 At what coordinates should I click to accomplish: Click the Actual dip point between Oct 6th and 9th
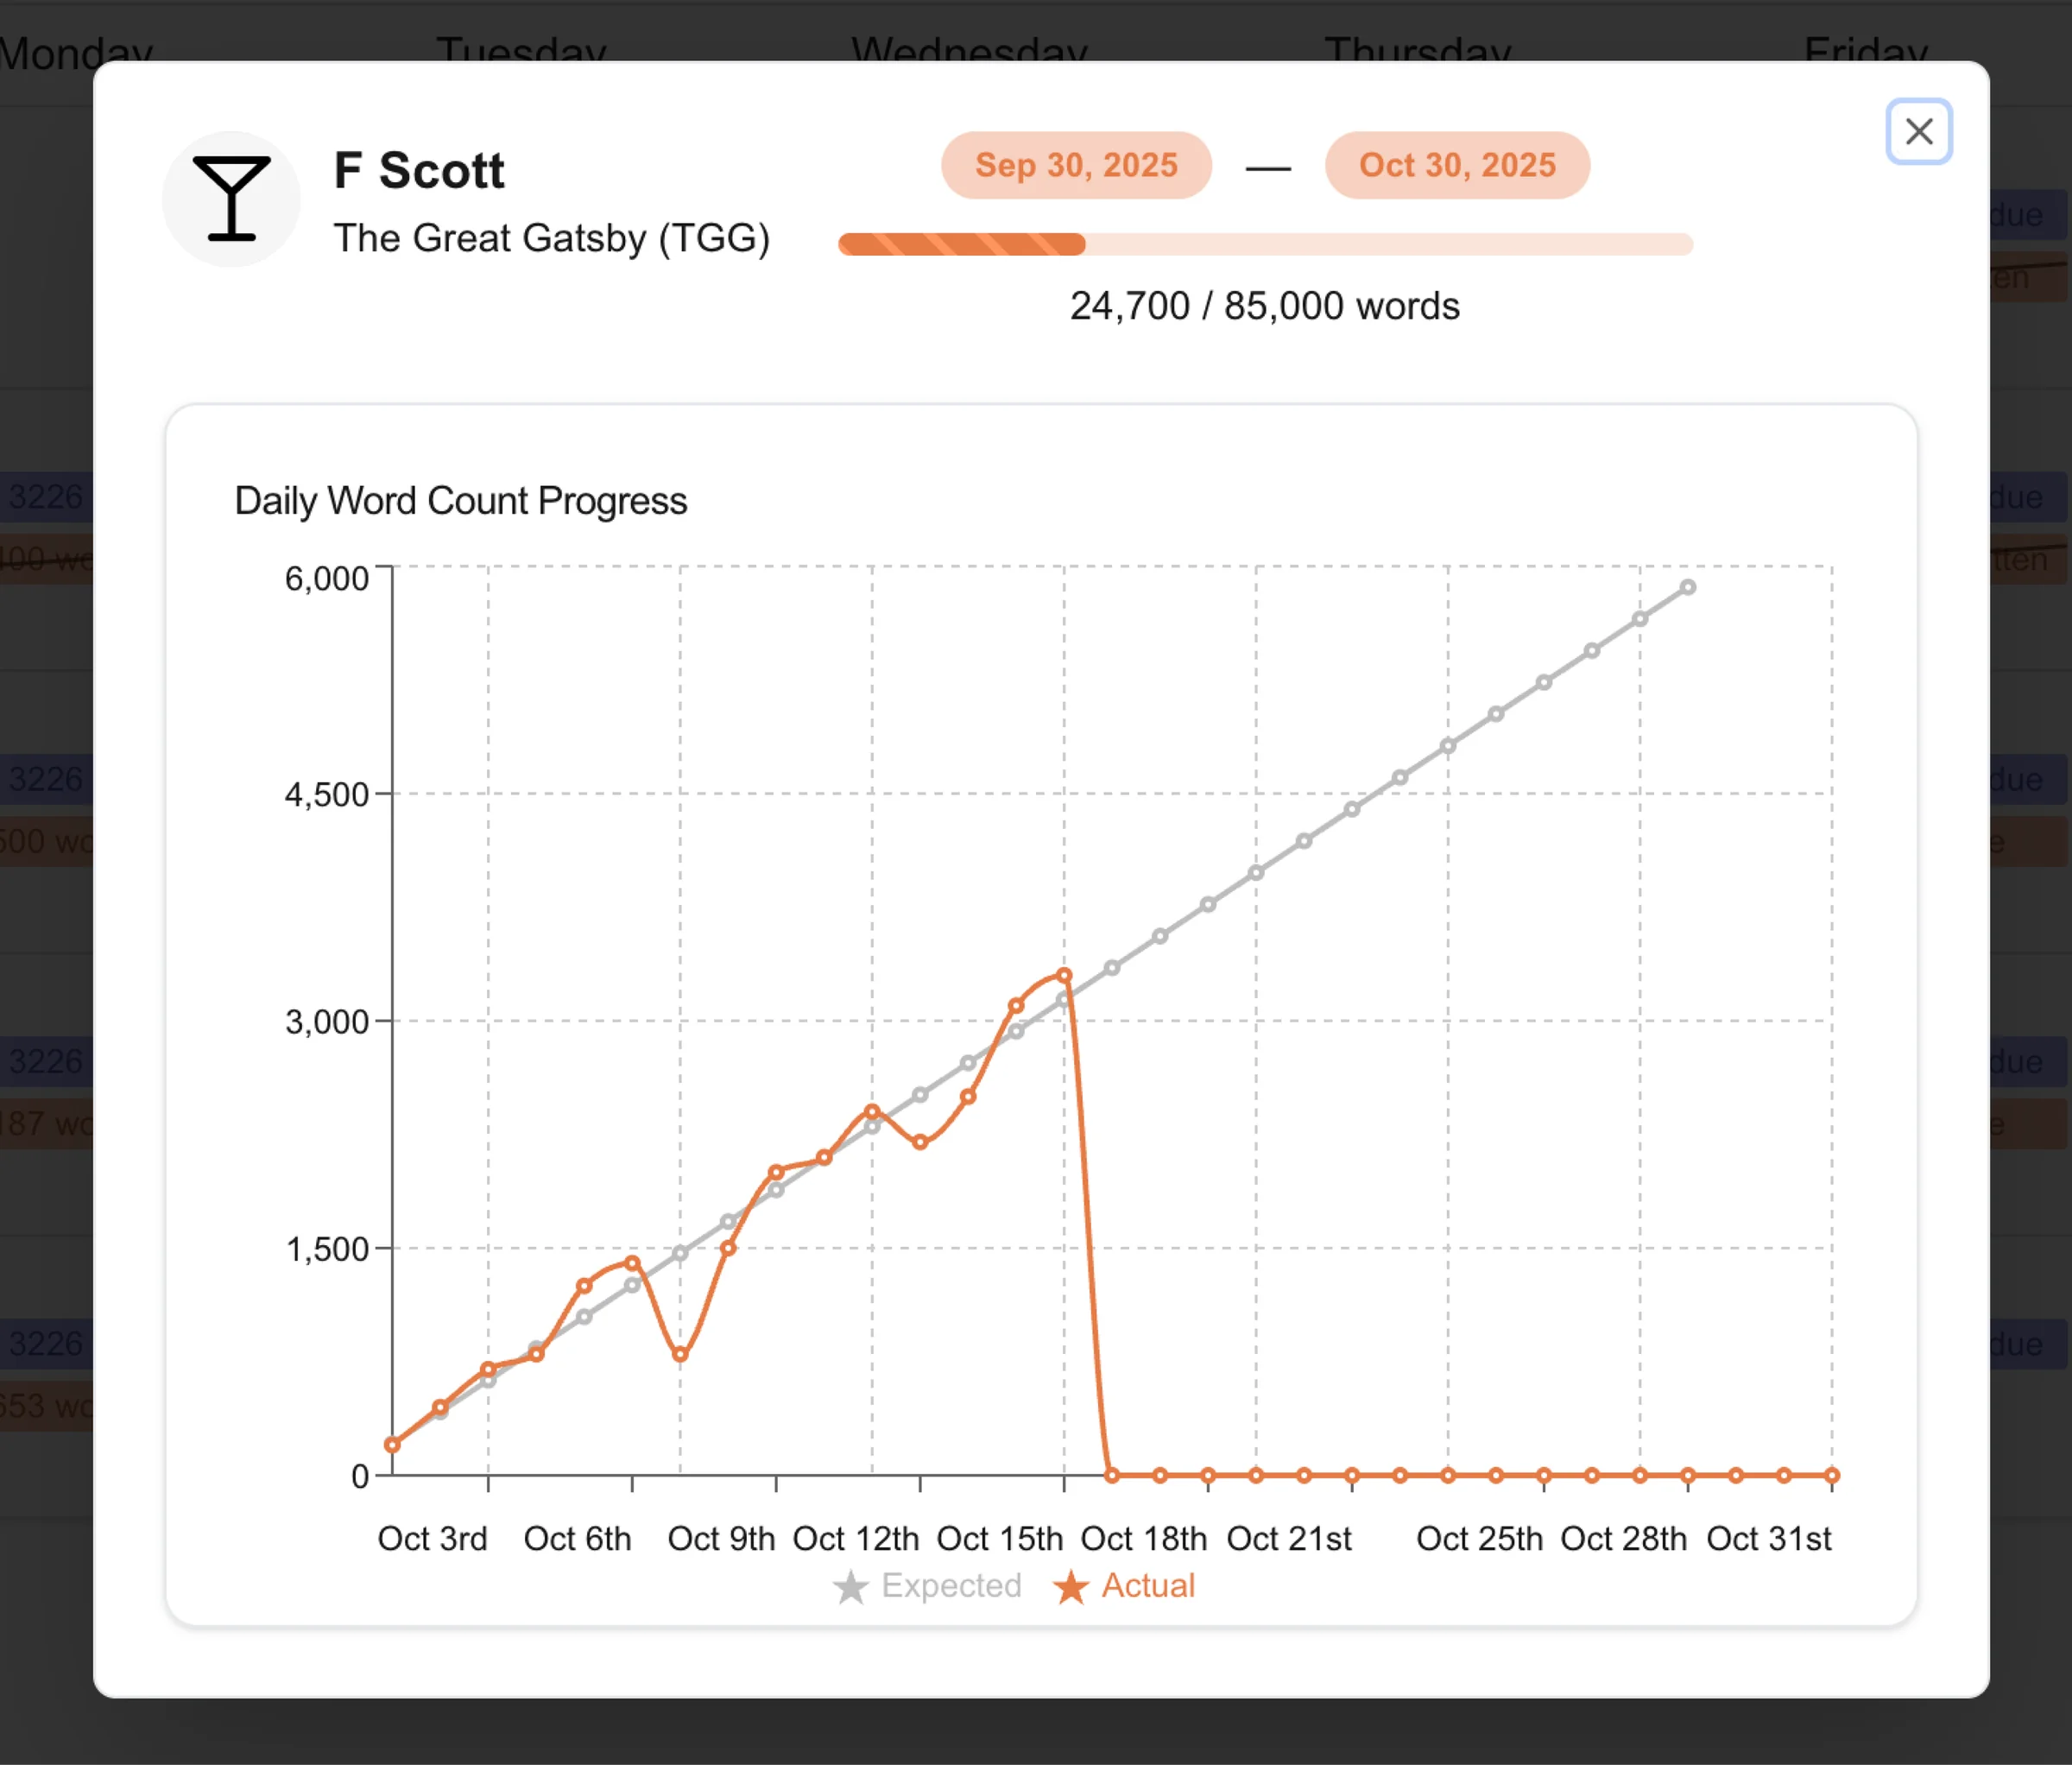680,1355
